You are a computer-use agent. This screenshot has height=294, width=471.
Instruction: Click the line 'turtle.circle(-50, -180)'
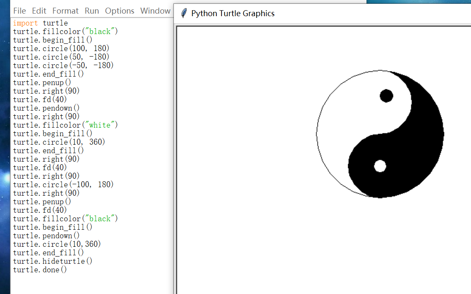(63, 65)
